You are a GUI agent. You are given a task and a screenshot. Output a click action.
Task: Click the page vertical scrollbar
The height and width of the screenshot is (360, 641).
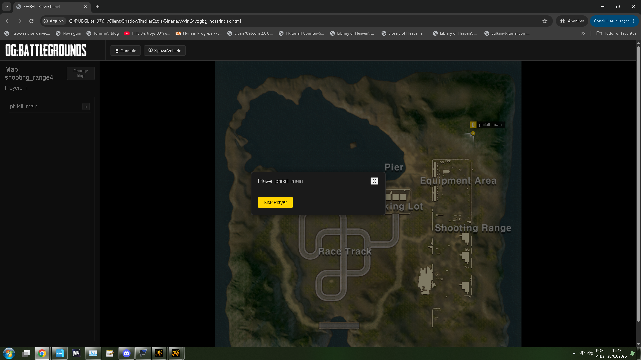click(x=638, y=183)
